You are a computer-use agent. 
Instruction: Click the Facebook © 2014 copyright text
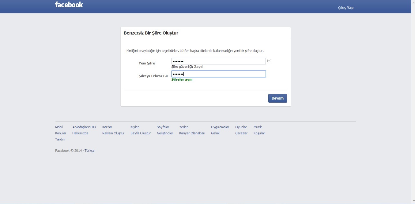[69, 151]
